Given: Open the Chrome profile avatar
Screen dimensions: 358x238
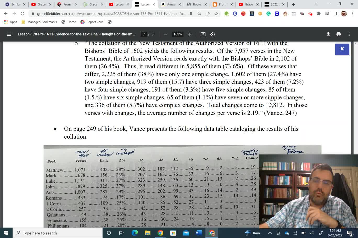Looking at the screenshot, I should click(x=344, y=14).
